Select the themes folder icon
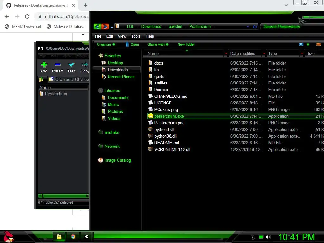The image size is (324, 243). click(x=150, y=89)
